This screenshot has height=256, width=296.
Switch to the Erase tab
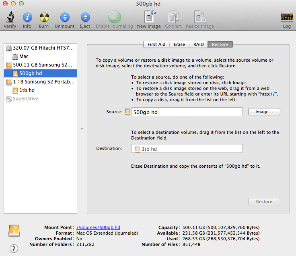pyautogui.click(x=179, y=44)
